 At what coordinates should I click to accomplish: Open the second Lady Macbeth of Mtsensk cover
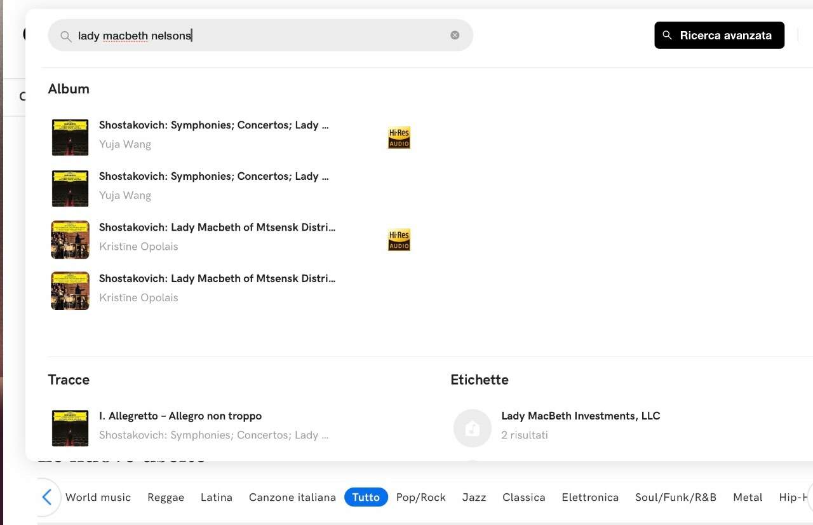pos(70,290)
